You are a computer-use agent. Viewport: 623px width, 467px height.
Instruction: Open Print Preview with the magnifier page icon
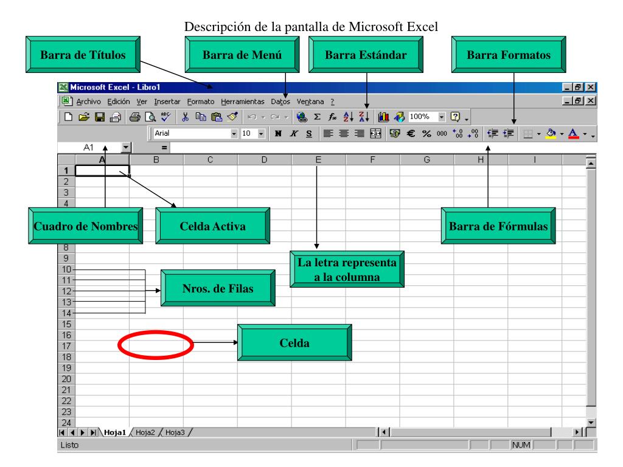(151, 117)
